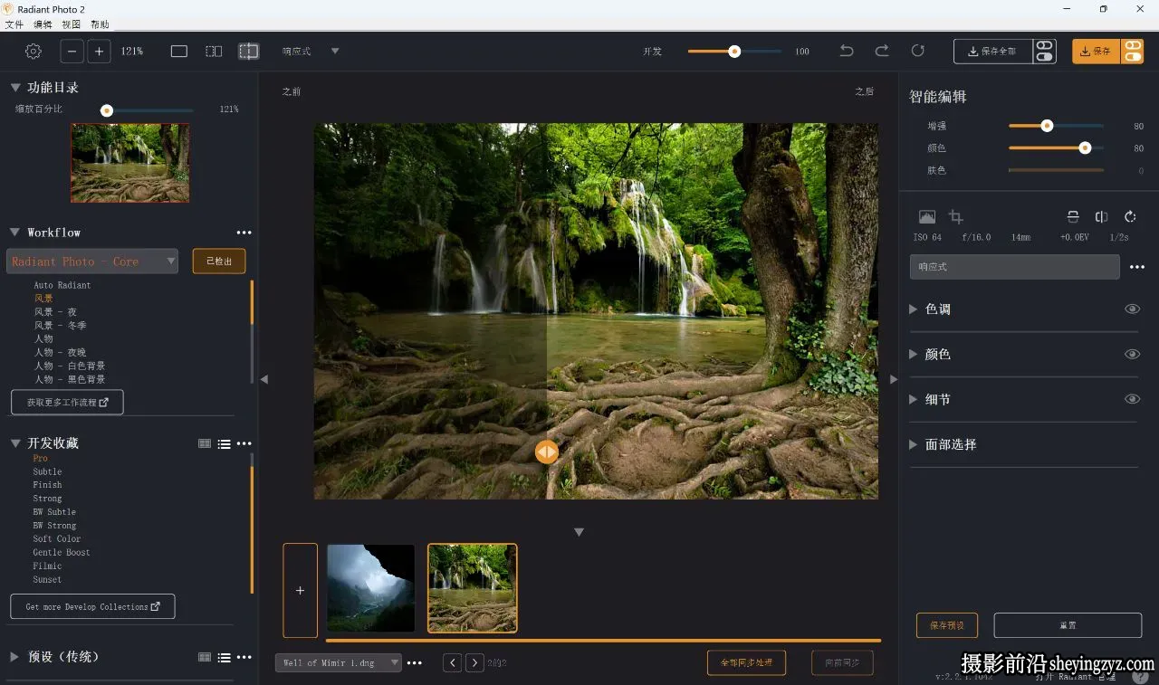Open the 文件 menu
Viewport: 1159px width, 685px height.
click(x=14, y=24)
